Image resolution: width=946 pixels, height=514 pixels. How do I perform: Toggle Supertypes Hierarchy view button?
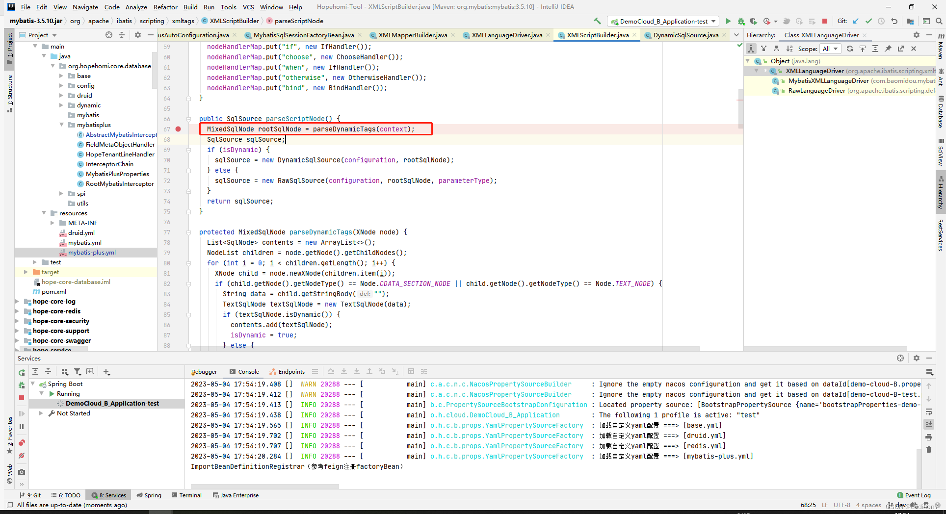(x=763, y=49)
